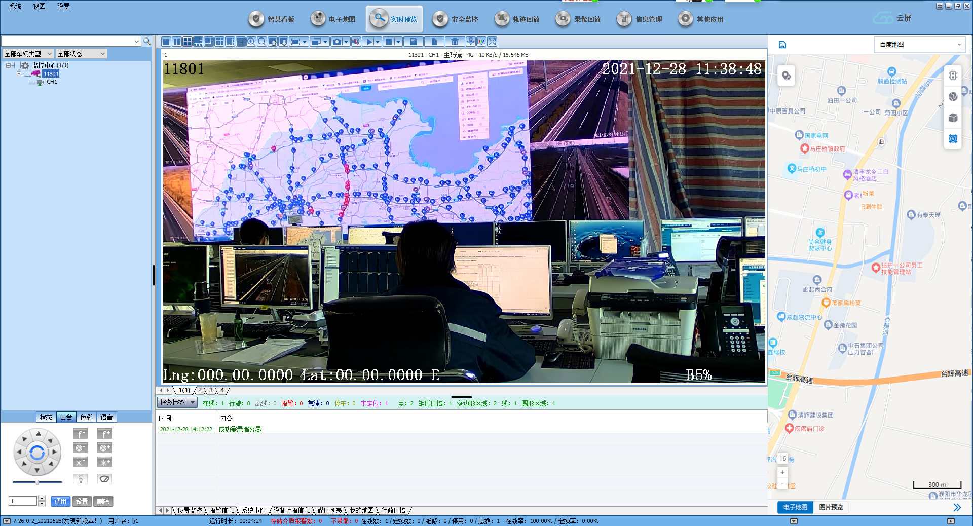This screenshot has height=526, width=973.
Task: Open the 全部车辆类型 dropdown
Action: pyautogui.click(x=28, y=54)
